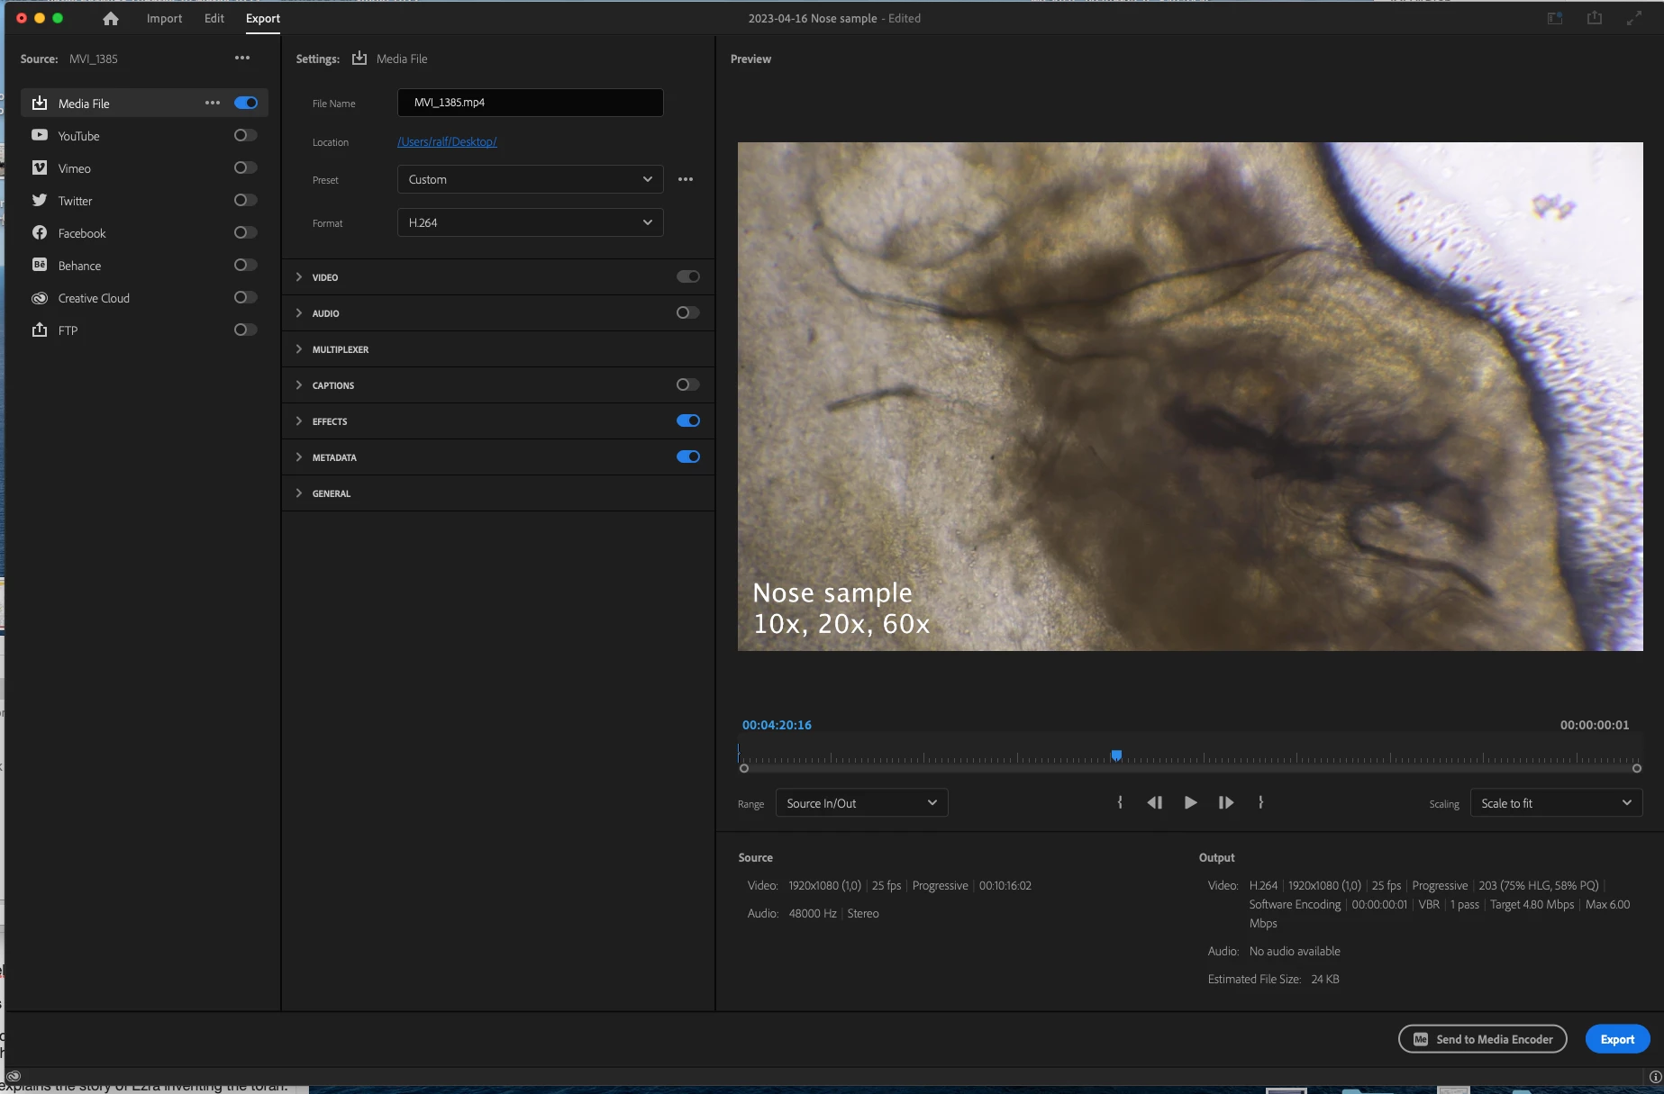Click the Export button
The height and width of the screenshot is (1094, 1664).
1618,1039
